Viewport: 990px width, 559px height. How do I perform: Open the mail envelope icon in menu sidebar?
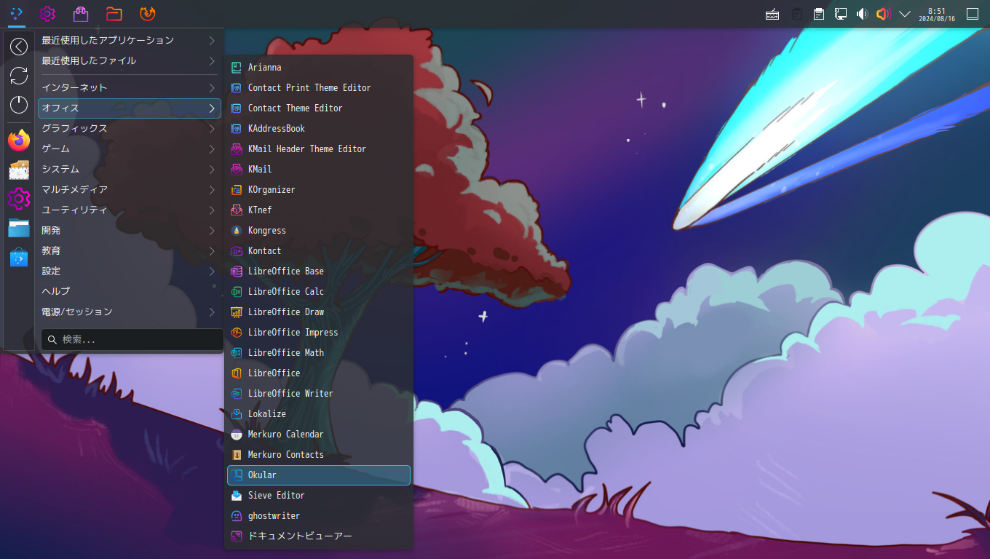[x=19, y=170]
